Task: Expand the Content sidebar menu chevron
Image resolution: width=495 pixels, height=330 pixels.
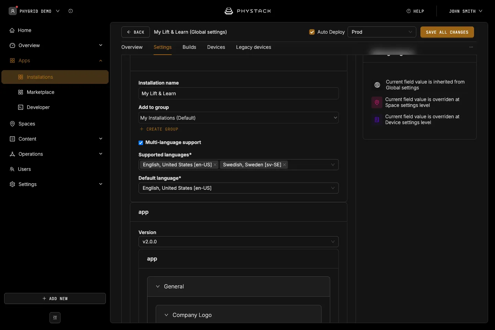Action: click(x=101, y=139)
